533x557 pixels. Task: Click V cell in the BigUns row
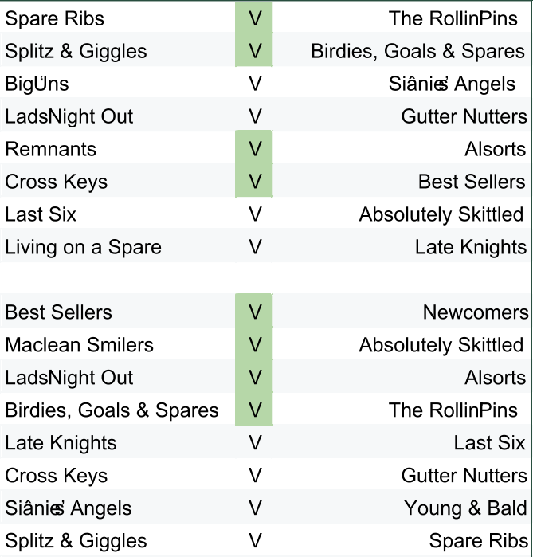click(254, 84)
